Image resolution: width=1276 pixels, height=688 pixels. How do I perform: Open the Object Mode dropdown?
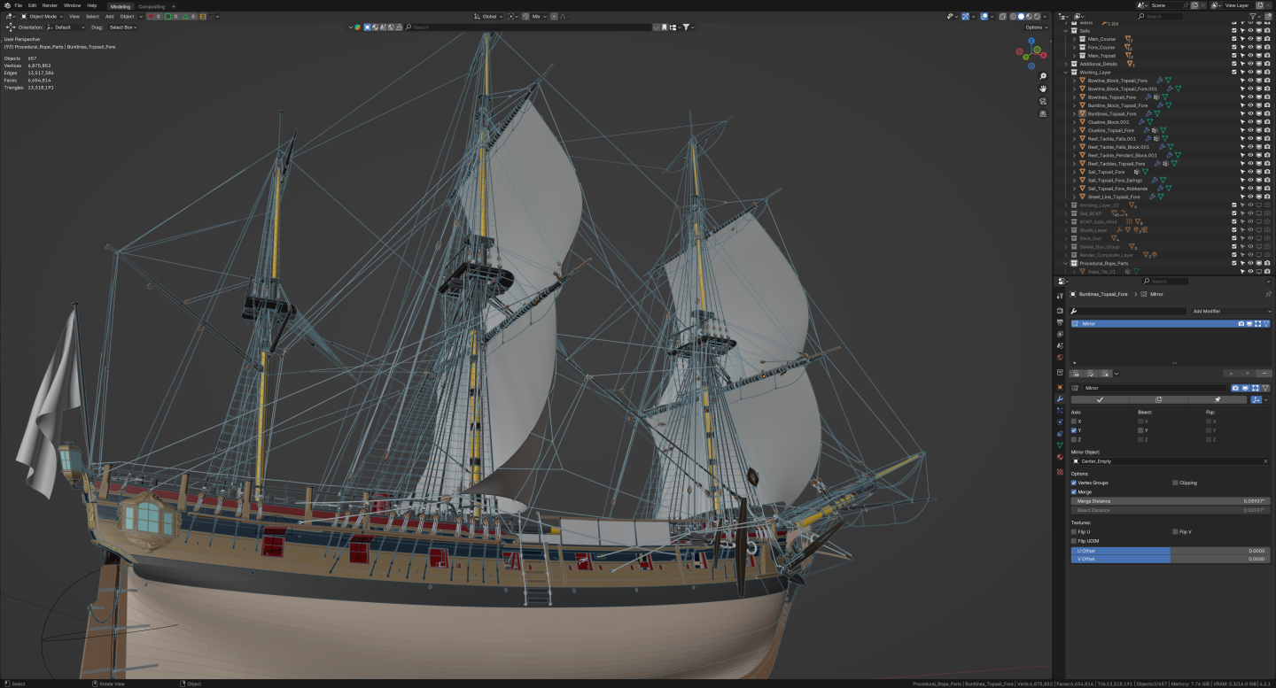pyautogui.click(x=42, y=16)
